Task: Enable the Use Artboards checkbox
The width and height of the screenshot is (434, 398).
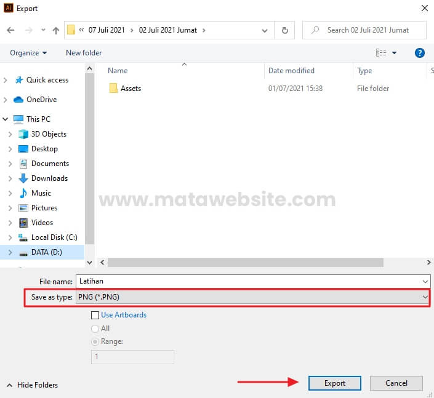Action: click(95, 315)
